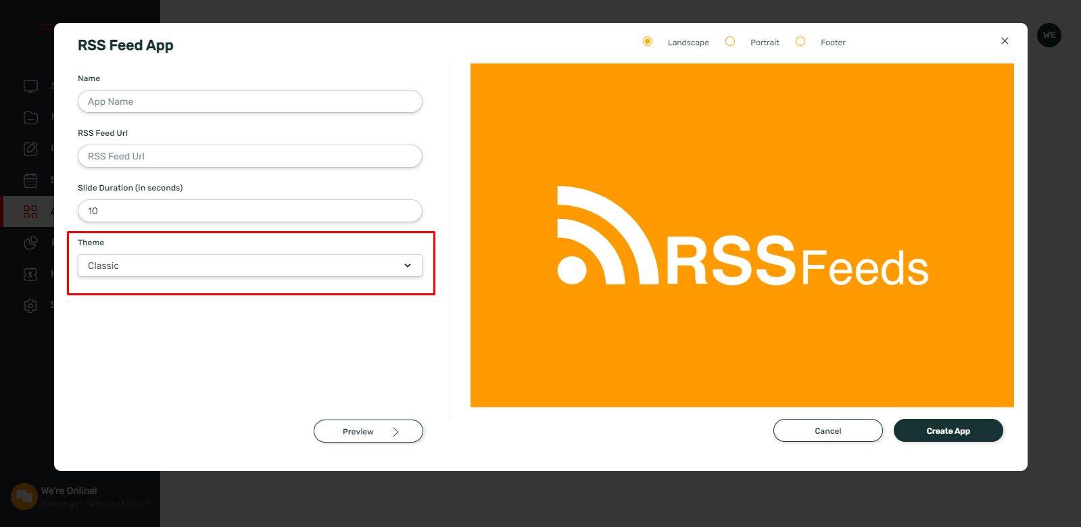The height and width of the screenshot is (527, 1081).
Task: Click the Create App button
Action: pyautogui.click(x=948, y=430)
